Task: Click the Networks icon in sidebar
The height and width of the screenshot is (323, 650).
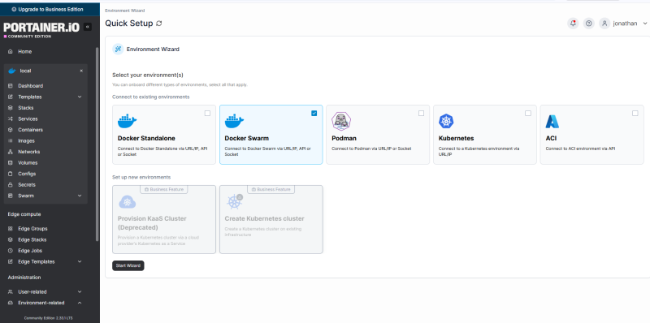Action: (x=11, y=152)
